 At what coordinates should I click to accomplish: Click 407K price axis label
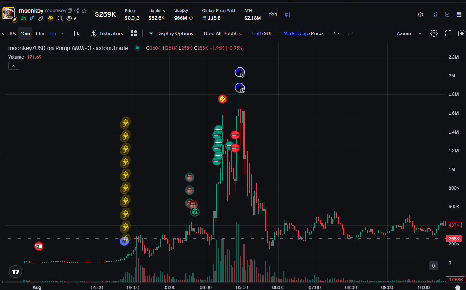[454, 225]
